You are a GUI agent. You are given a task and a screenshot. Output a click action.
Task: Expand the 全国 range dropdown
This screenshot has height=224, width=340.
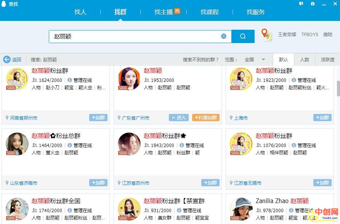[263, 59]
